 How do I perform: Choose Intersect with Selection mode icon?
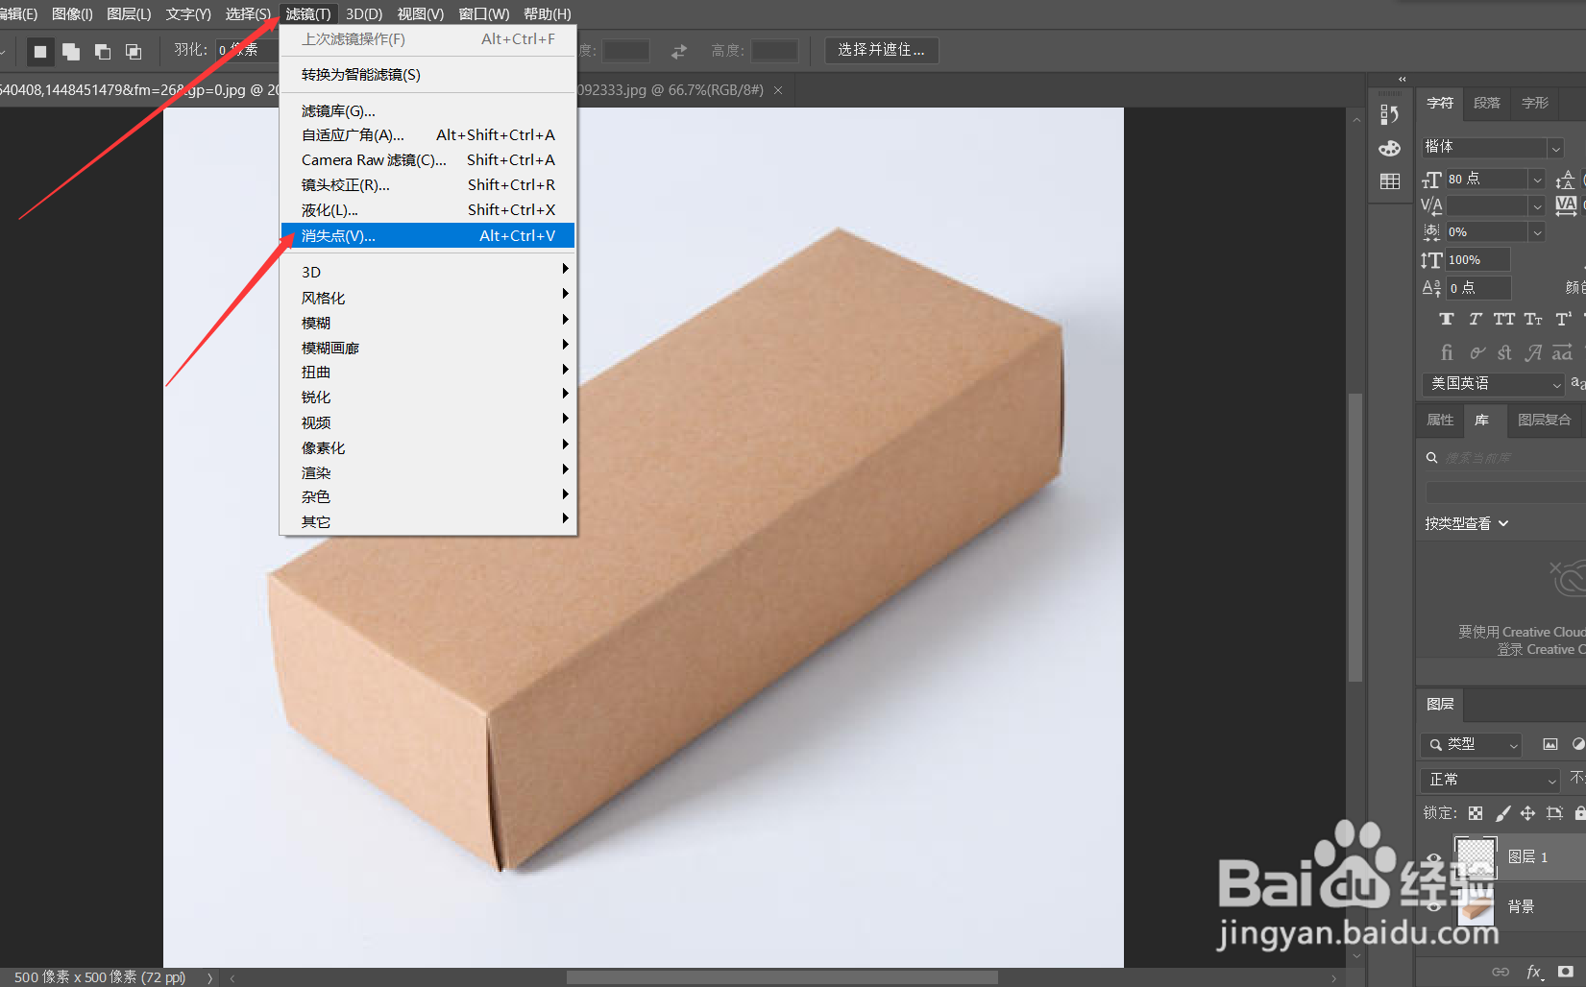pyautogui.click(x=134, y=51)
